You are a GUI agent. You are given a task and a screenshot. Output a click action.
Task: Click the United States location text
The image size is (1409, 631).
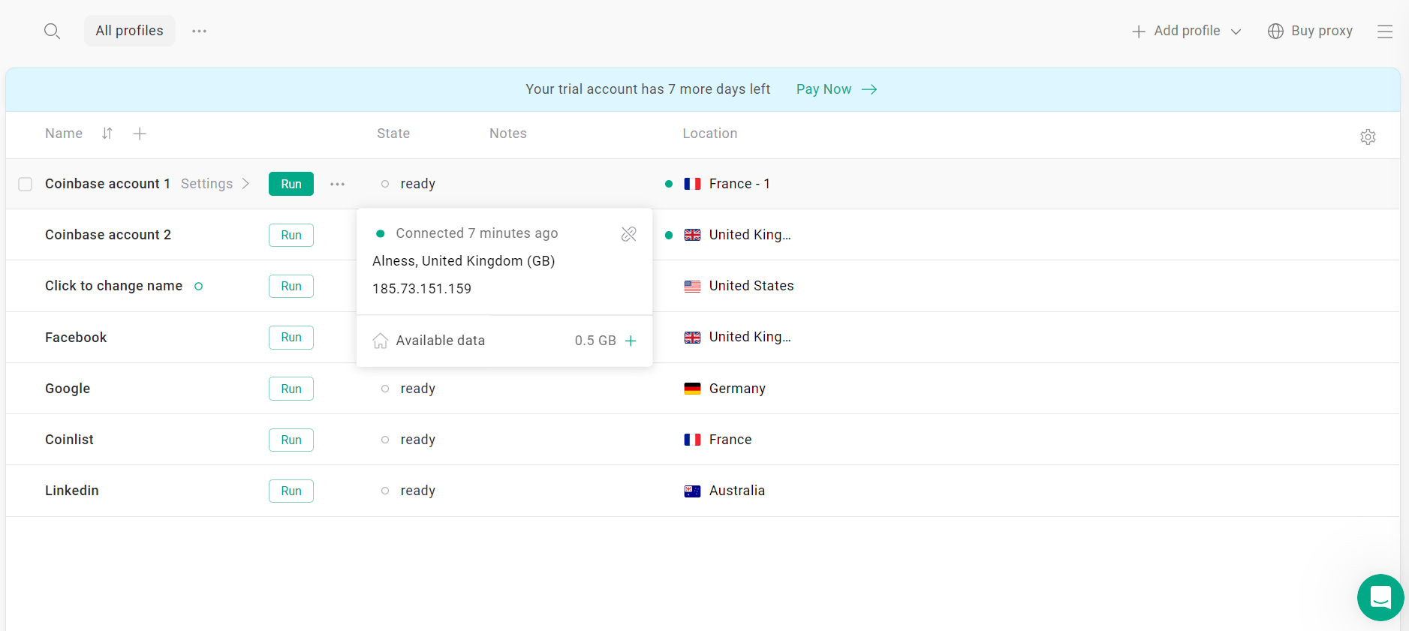point(751,286)
